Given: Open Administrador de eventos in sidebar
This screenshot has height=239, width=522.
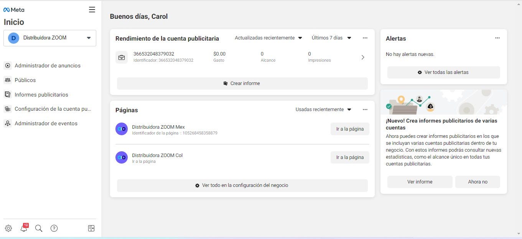Looking at the screenshot, I should 46,123.
